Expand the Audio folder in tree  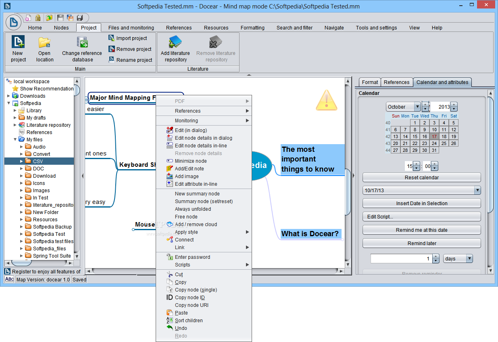click(22, 147)
